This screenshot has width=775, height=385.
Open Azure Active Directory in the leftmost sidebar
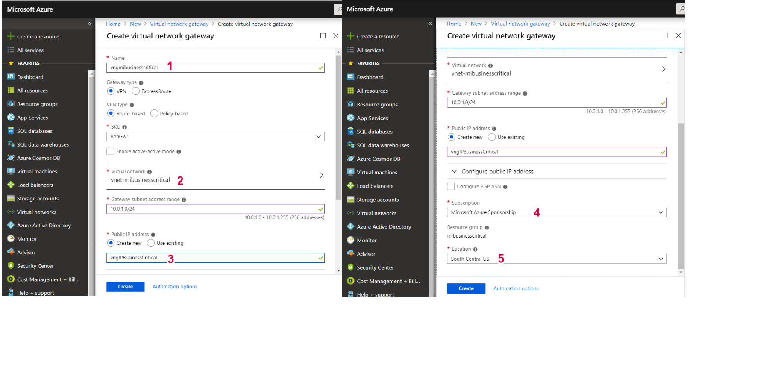(x=44, y=226)
